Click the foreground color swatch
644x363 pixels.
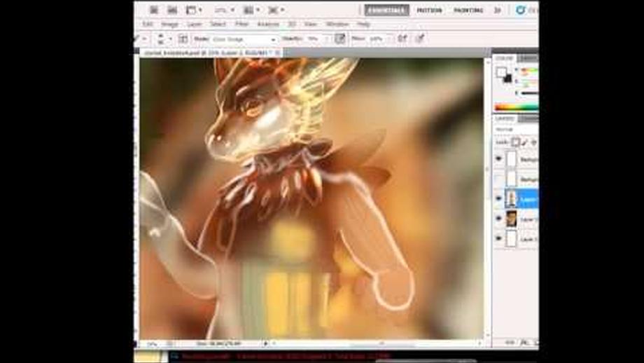(501, 72)
